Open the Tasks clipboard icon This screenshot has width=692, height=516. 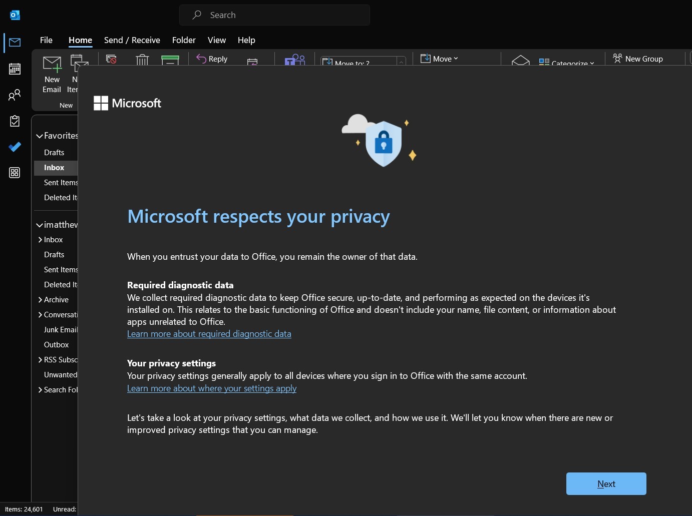tap(15, 121)
